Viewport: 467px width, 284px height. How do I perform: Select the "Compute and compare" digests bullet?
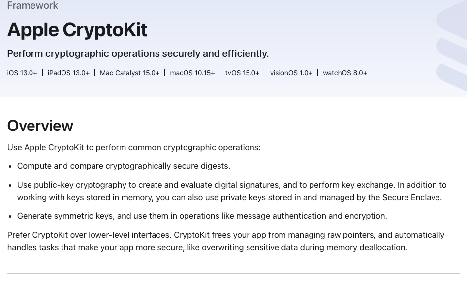(124, 166)
